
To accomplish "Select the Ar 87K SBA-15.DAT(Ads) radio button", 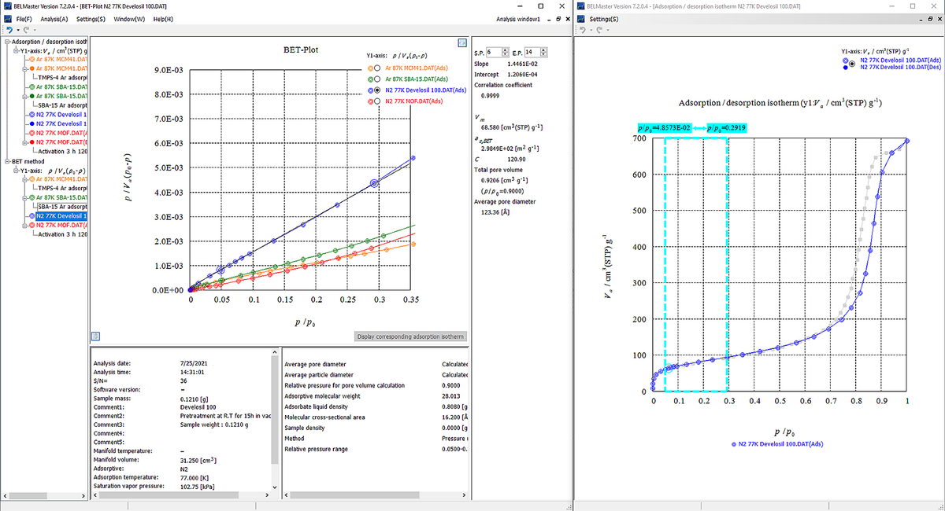I will point(379,79).
